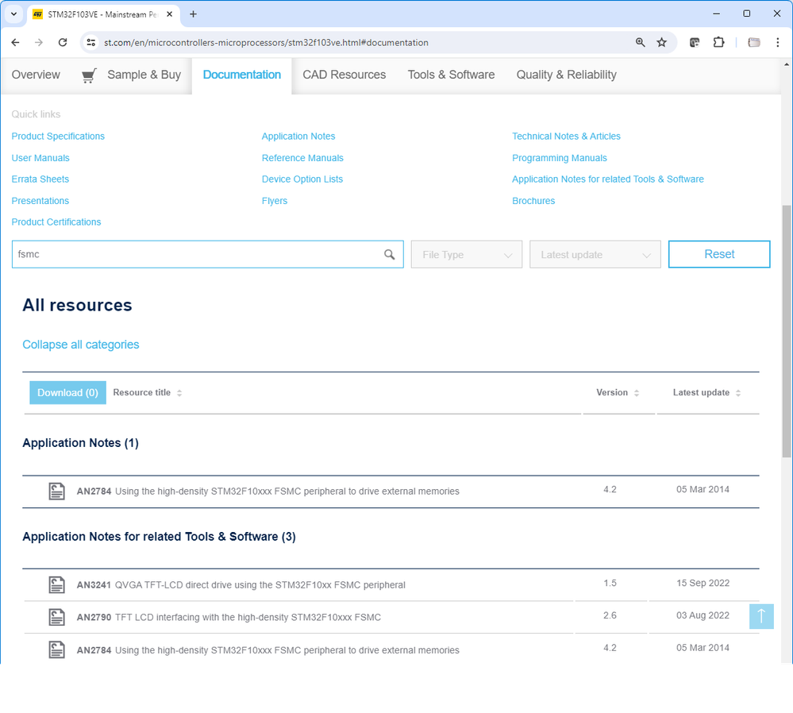Click the extension icon left of puzzle piece
Screen dimensions: 793x713
[x=695, y=43]
